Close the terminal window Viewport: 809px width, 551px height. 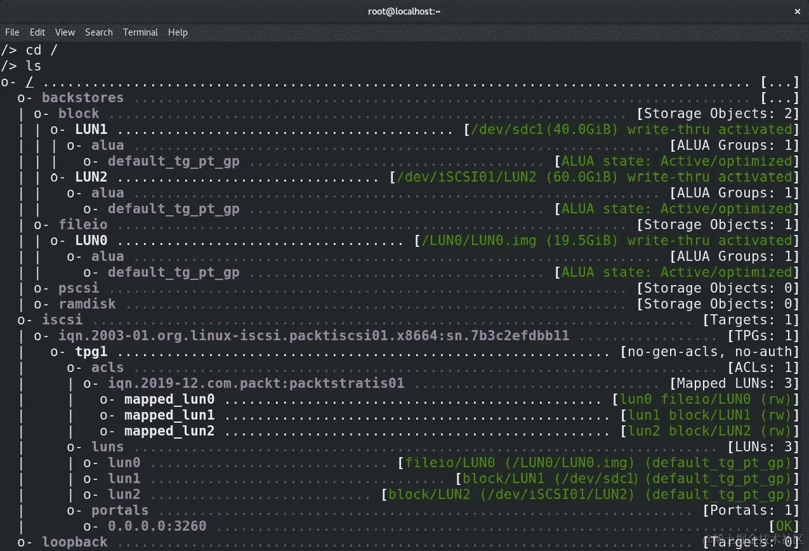[x=797, y=11]
